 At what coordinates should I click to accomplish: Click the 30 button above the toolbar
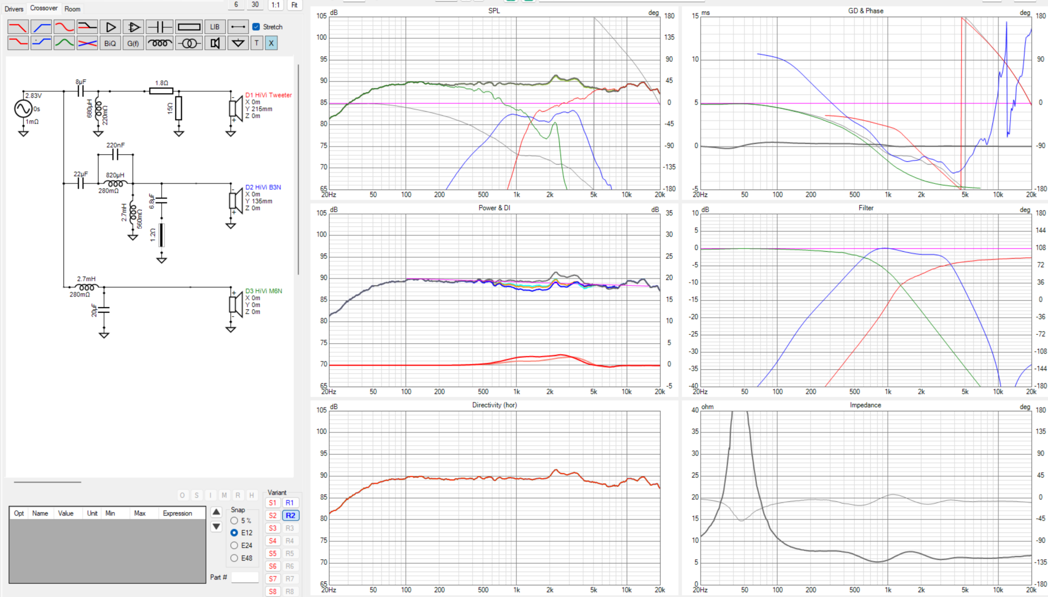click(x=255, y=5)
